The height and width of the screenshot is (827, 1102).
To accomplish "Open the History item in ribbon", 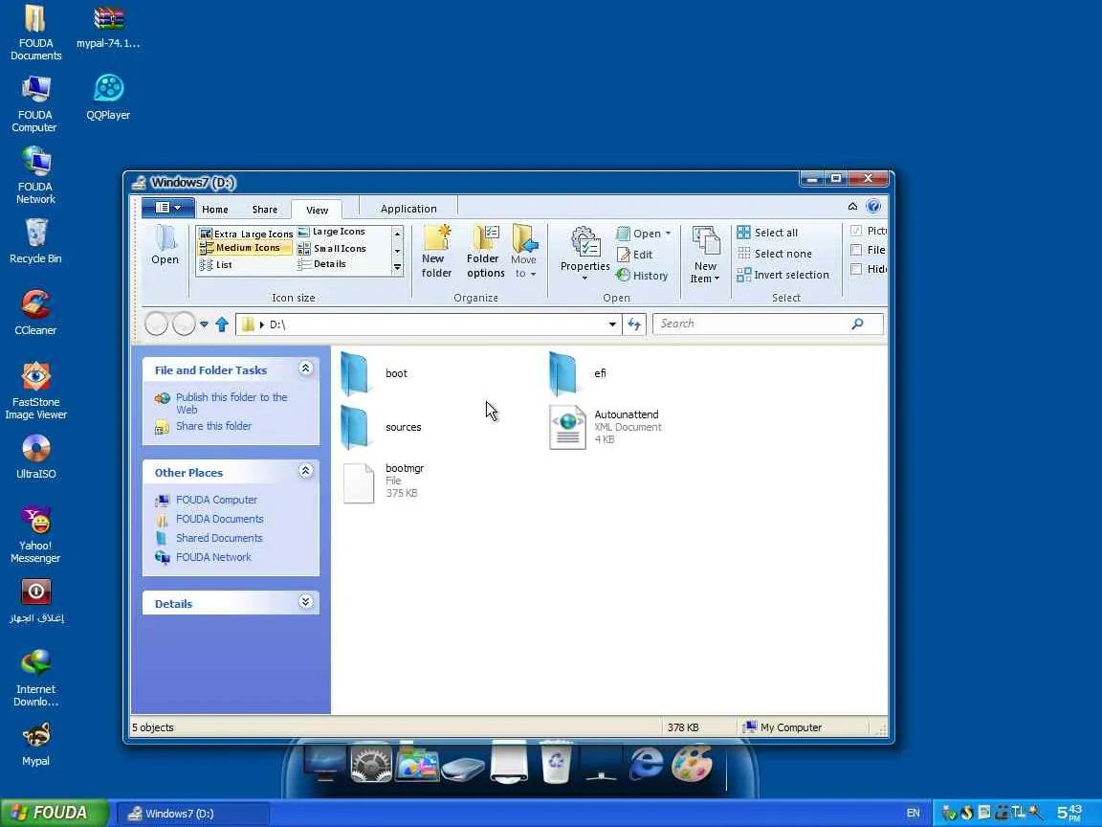I will click(x=642, y=276).
